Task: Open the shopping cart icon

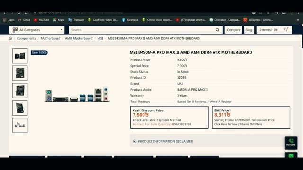Action: (286, 29)
